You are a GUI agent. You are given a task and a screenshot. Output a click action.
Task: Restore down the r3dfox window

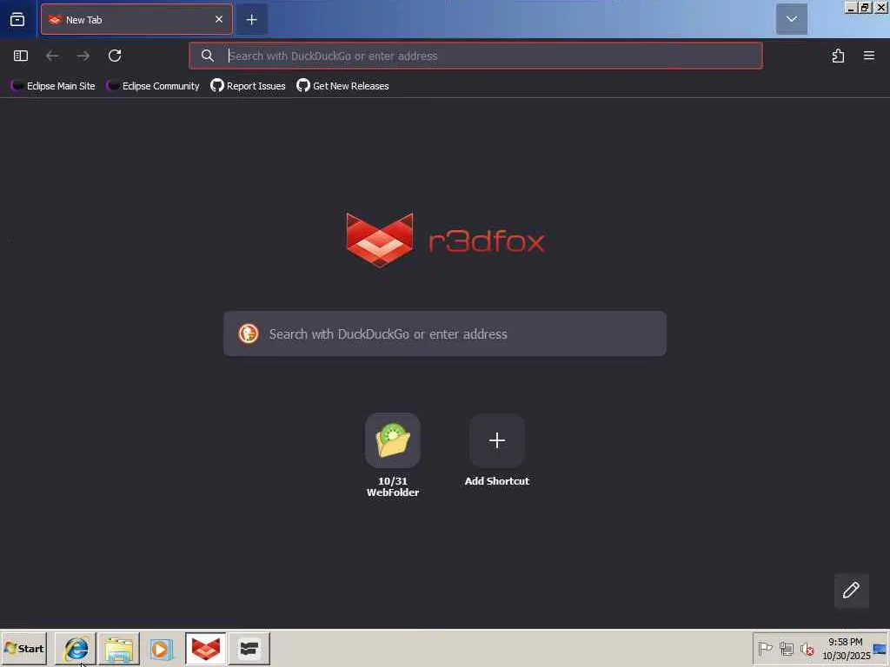click(x=865, y=7)
